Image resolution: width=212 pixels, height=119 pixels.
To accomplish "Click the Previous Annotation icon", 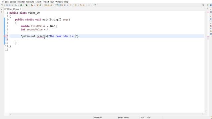I will pos(76,5).
